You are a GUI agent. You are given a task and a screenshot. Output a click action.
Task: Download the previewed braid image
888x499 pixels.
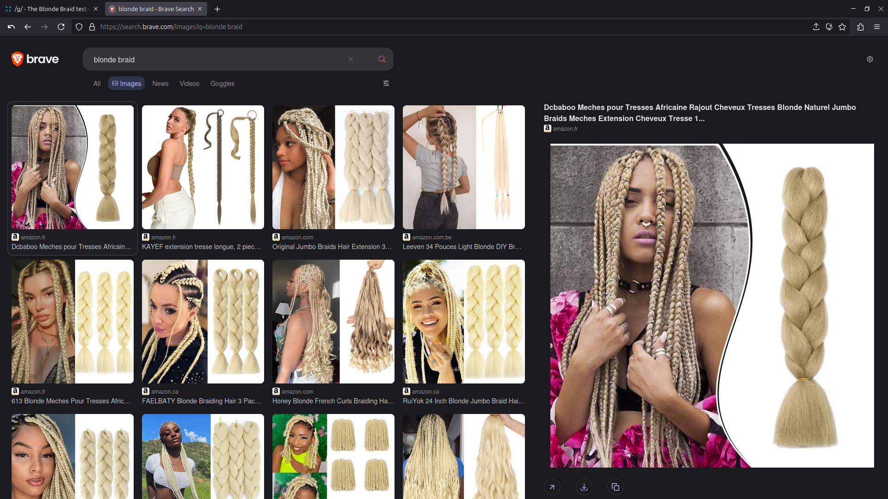pos(584,487)
